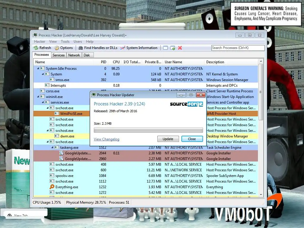Select spoolsv.exe process name

[x=64, y=176]
